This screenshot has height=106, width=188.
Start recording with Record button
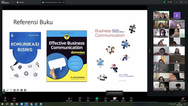(x=123, y=99)
